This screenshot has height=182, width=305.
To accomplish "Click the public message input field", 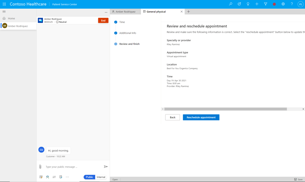I will [x=73, y=167].
